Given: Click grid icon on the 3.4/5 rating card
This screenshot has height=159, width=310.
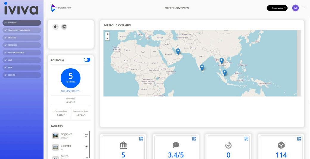Looking at the screenshot, I should point(194,139).
